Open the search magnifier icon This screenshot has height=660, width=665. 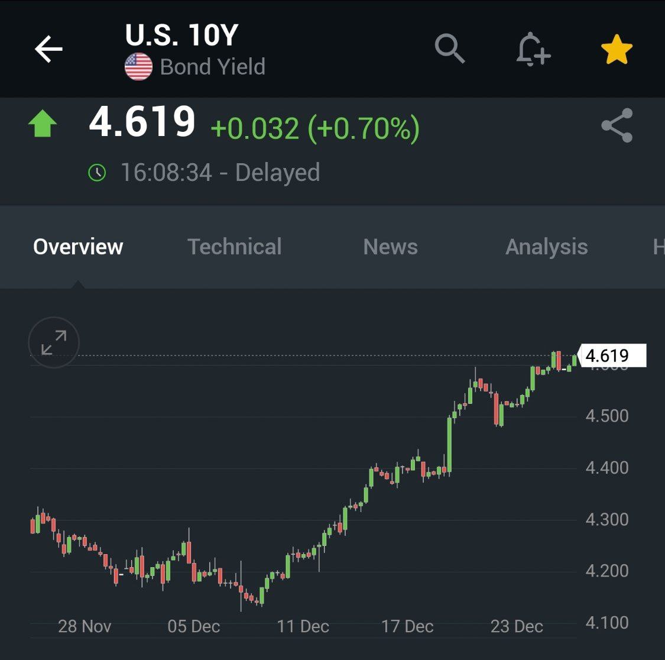[450, 48]
